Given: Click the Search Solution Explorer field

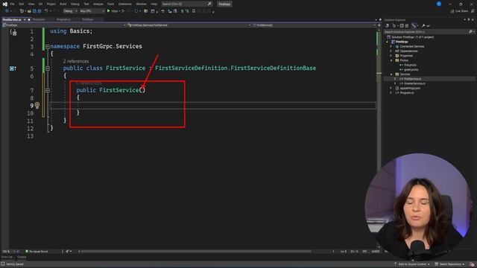Looking at the screenshot, I should click(x=429, y=31).
